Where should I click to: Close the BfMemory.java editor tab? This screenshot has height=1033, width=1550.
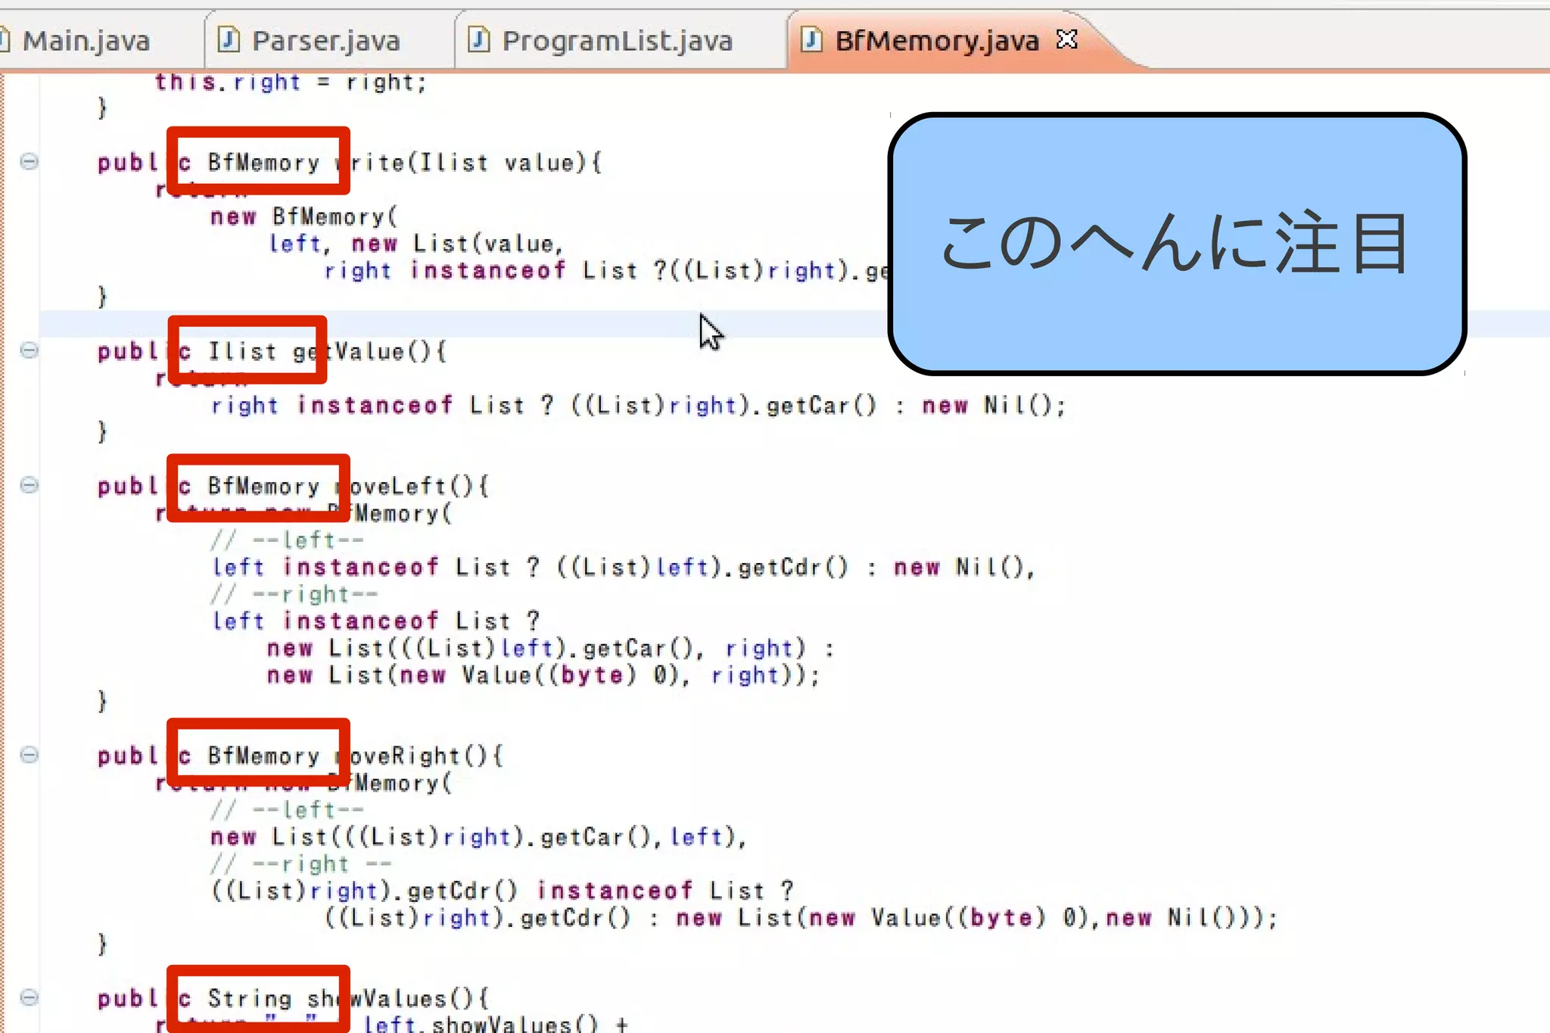click(1067, 39)
